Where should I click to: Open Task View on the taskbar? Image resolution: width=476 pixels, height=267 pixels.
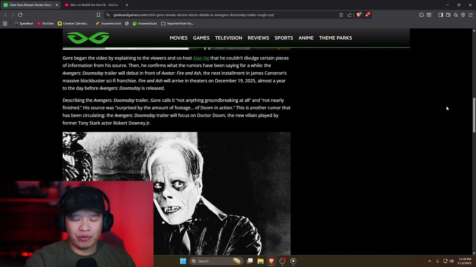click(x=250, y=261)
